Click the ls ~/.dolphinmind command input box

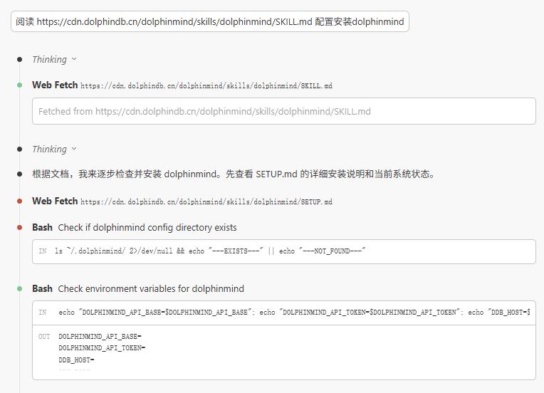[x=284, y=251]
